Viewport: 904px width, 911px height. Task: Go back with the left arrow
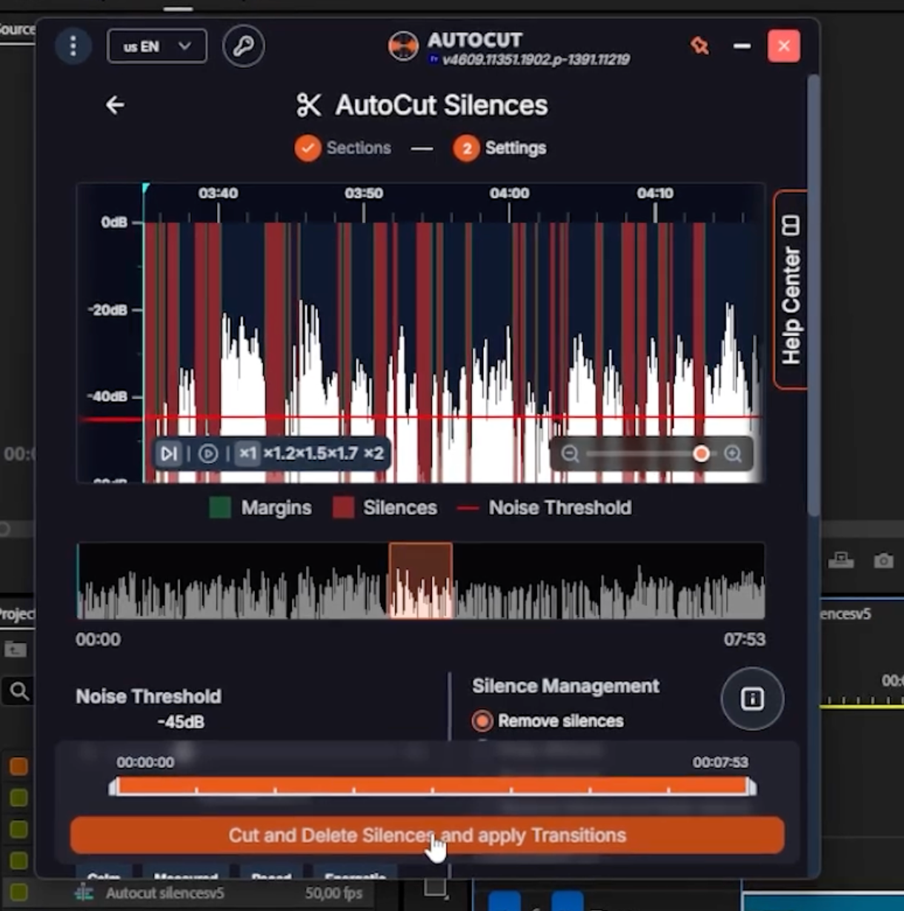[x=115, y=105]
